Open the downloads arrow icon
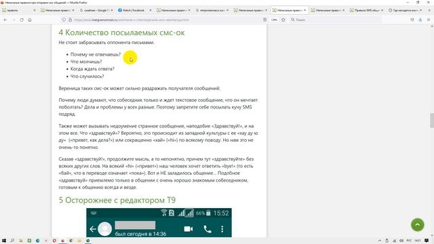The image size is (434, 244). click(x=420, y=20)
